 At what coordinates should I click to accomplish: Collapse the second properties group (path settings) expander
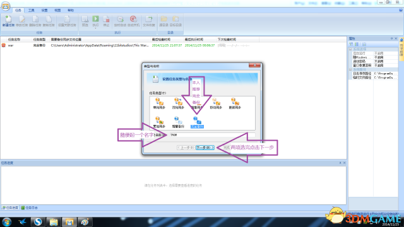[350, 69]
